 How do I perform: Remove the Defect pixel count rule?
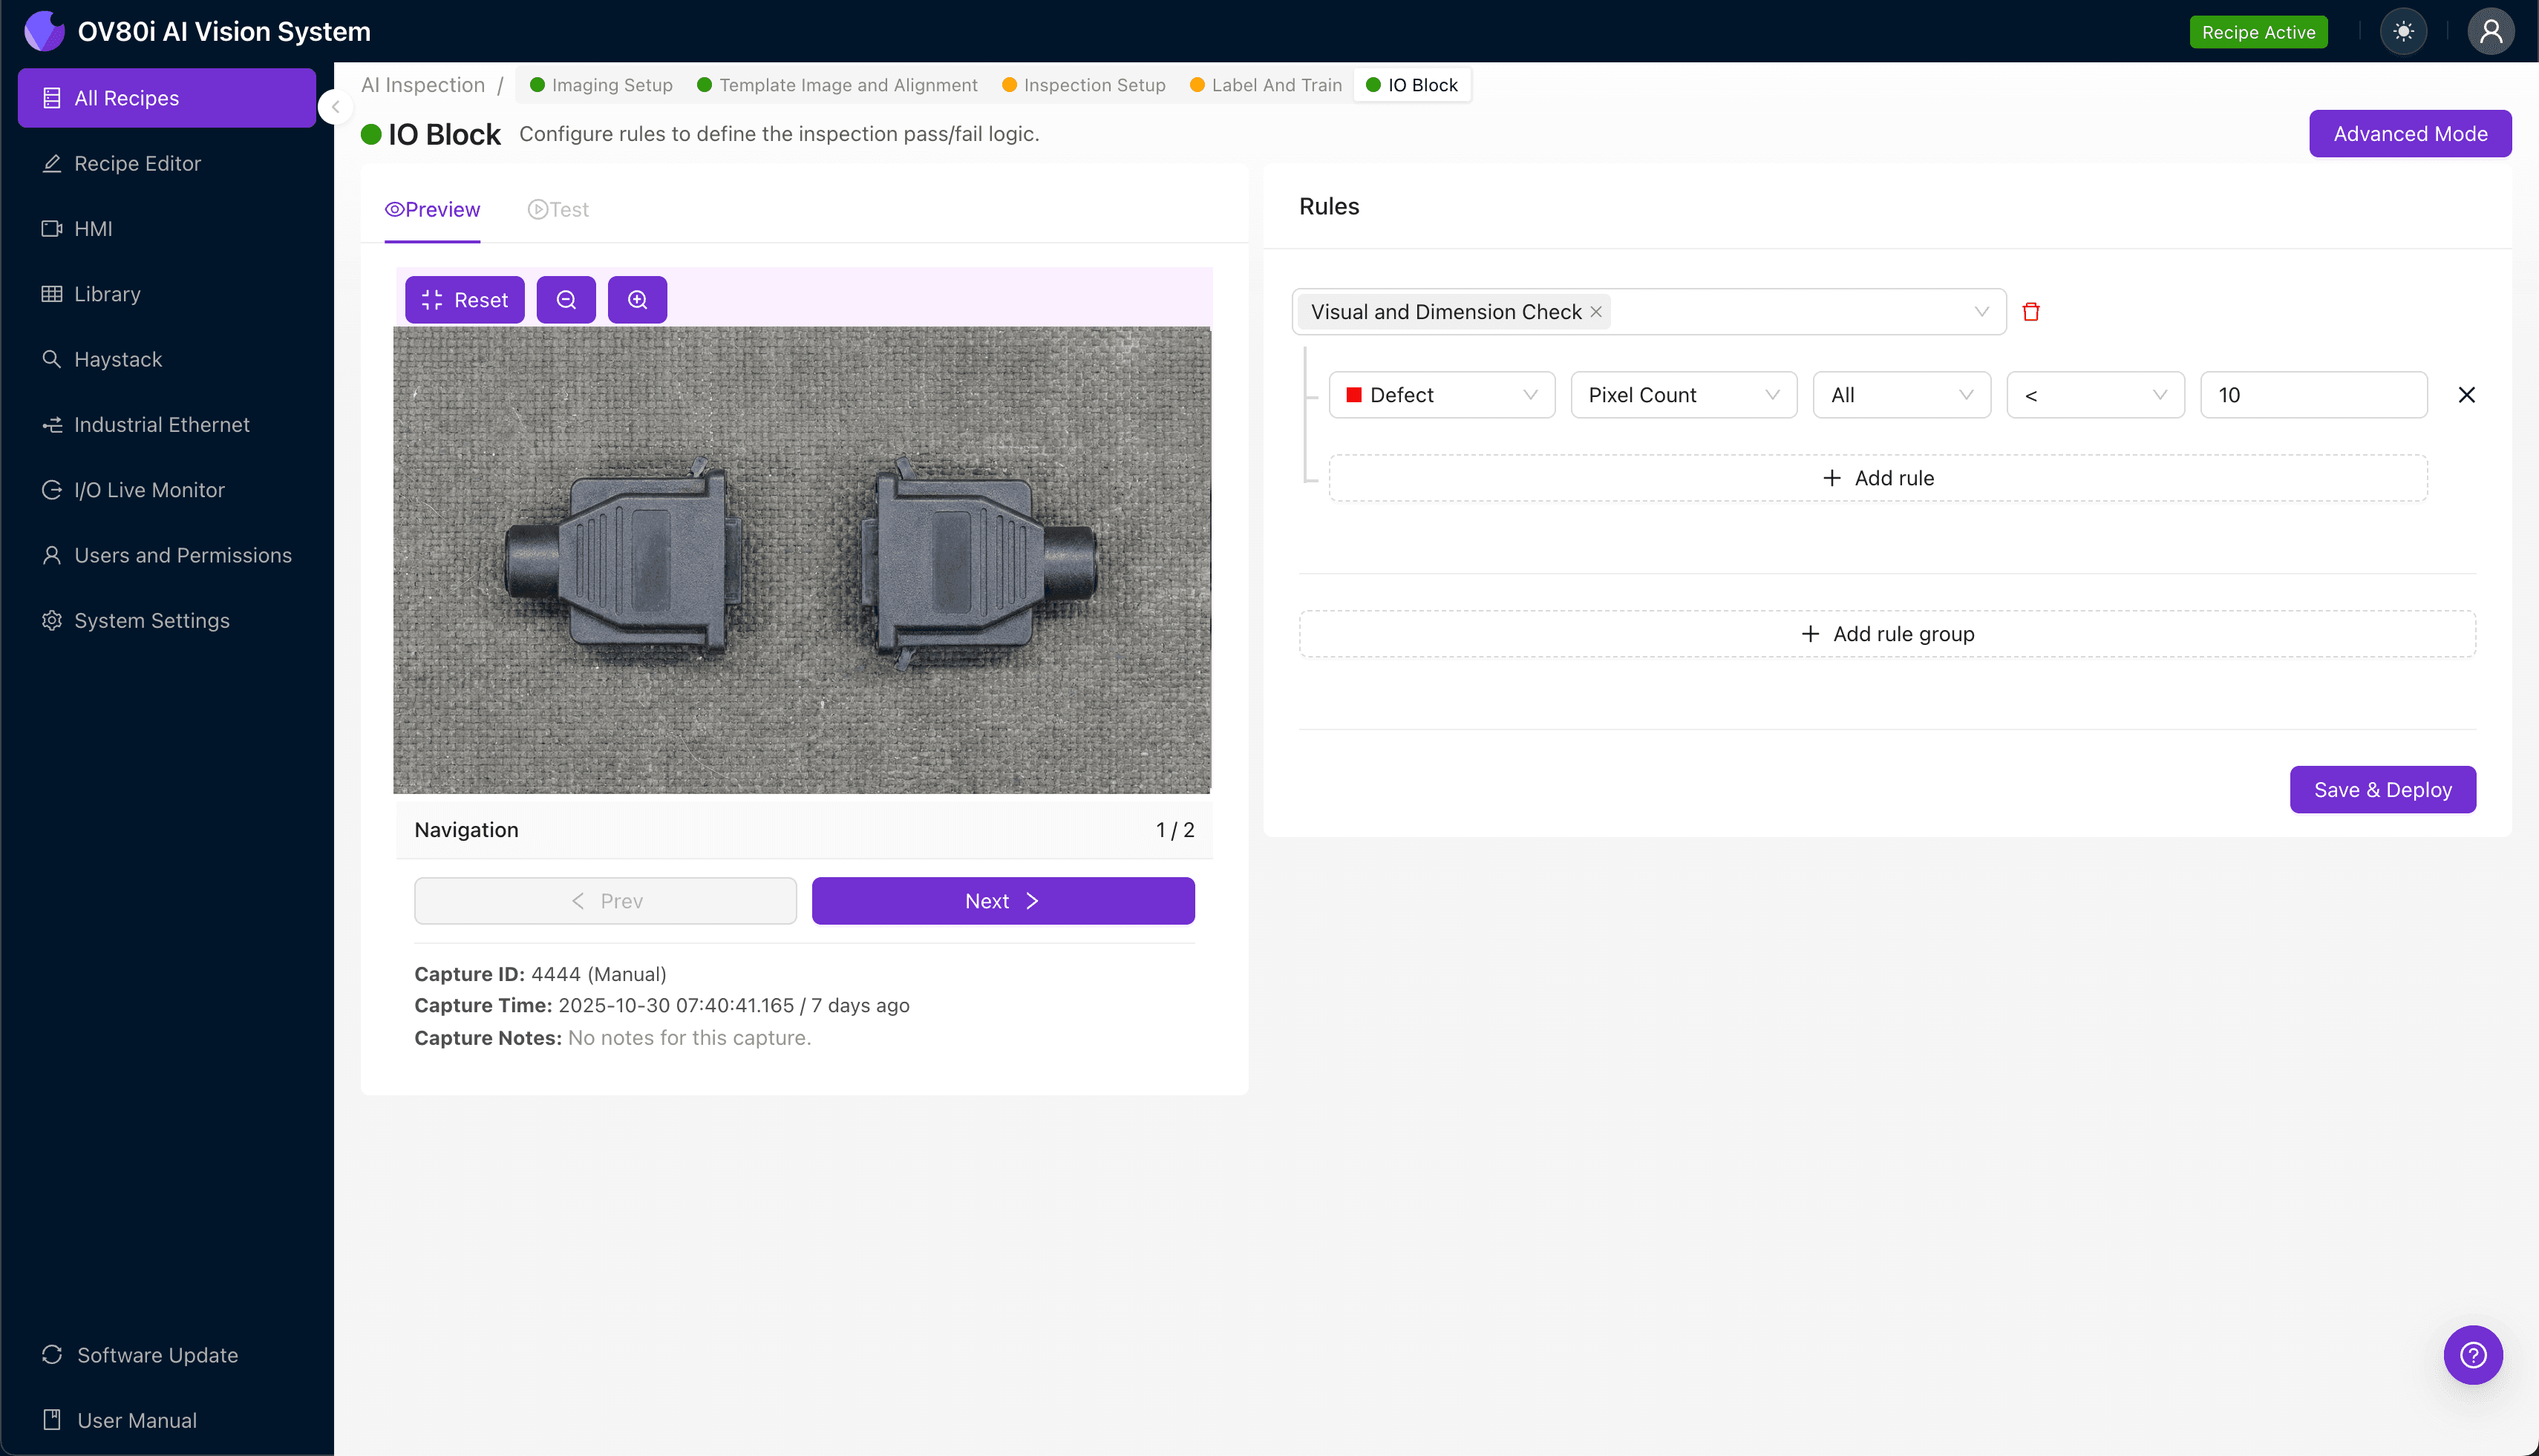pos(2466,394)
